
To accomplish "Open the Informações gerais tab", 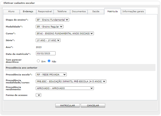I will coord(133,12).
